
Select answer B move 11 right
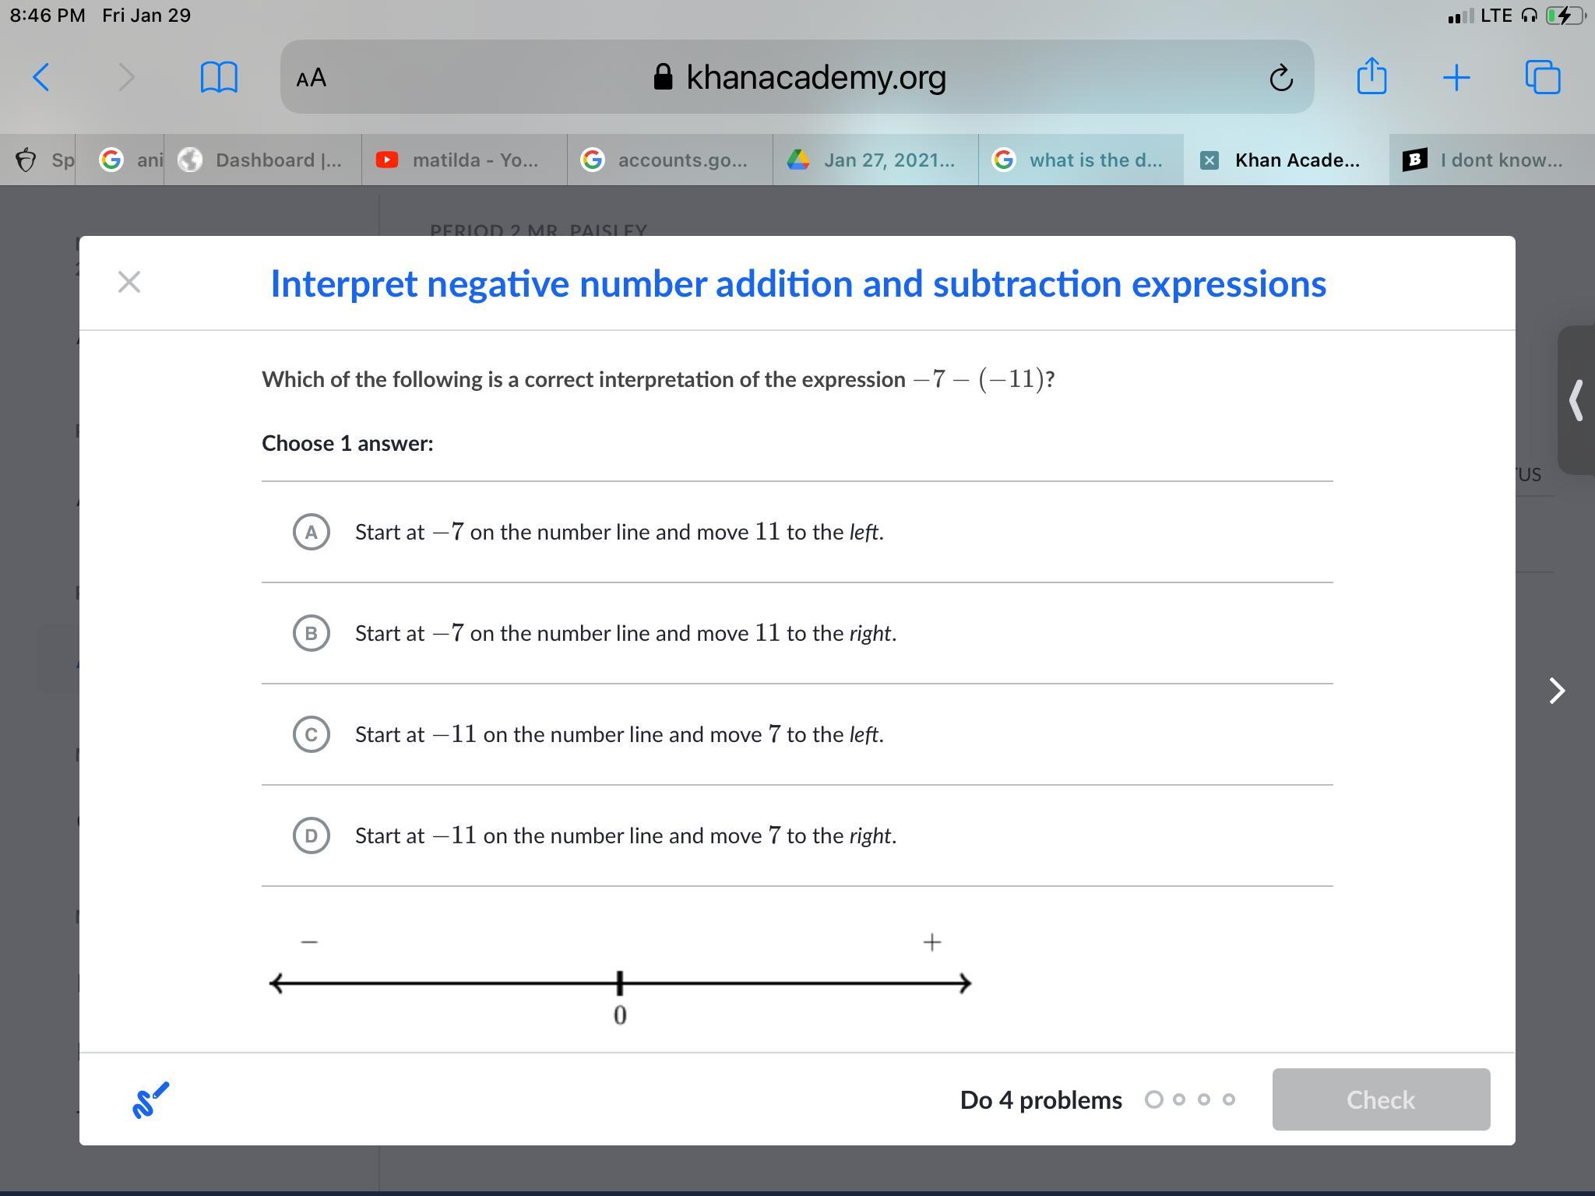(x=312, y=633)
